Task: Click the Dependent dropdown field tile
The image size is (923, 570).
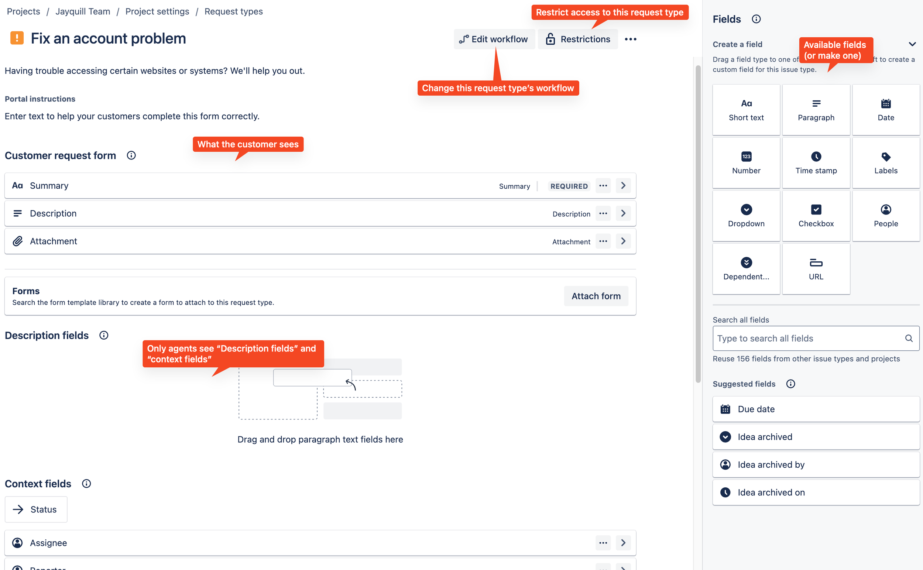Action: click(x=746, y=269)
